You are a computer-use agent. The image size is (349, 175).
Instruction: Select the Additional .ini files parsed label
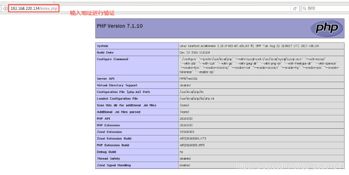[119, 112]
